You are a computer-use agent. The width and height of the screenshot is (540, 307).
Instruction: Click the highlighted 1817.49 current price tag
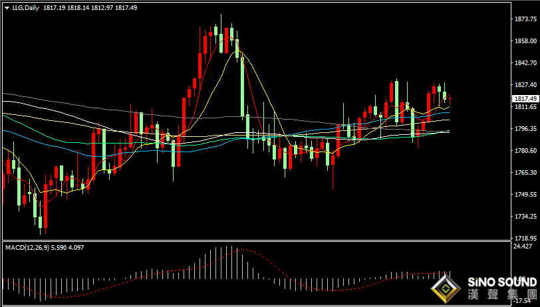click(x=525, y=99)
